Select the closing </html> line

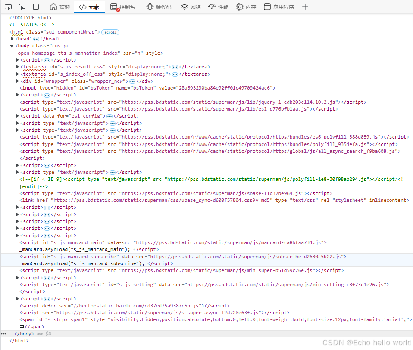point(19,341)
